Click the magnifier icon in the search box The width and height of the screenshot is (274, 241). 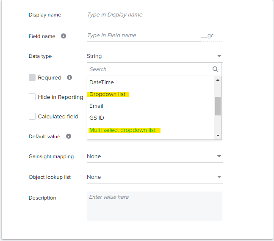[x=215, y=69]
